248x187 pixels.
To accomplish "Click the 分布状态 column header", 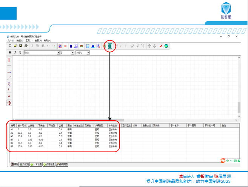I will coord(114,125).
